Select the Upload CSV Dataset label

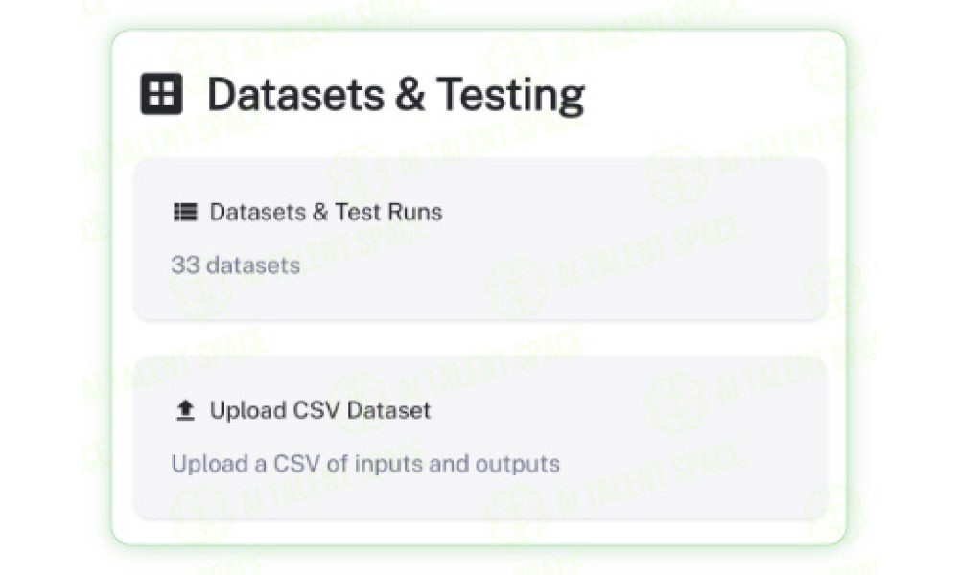[x=320, y=410]
